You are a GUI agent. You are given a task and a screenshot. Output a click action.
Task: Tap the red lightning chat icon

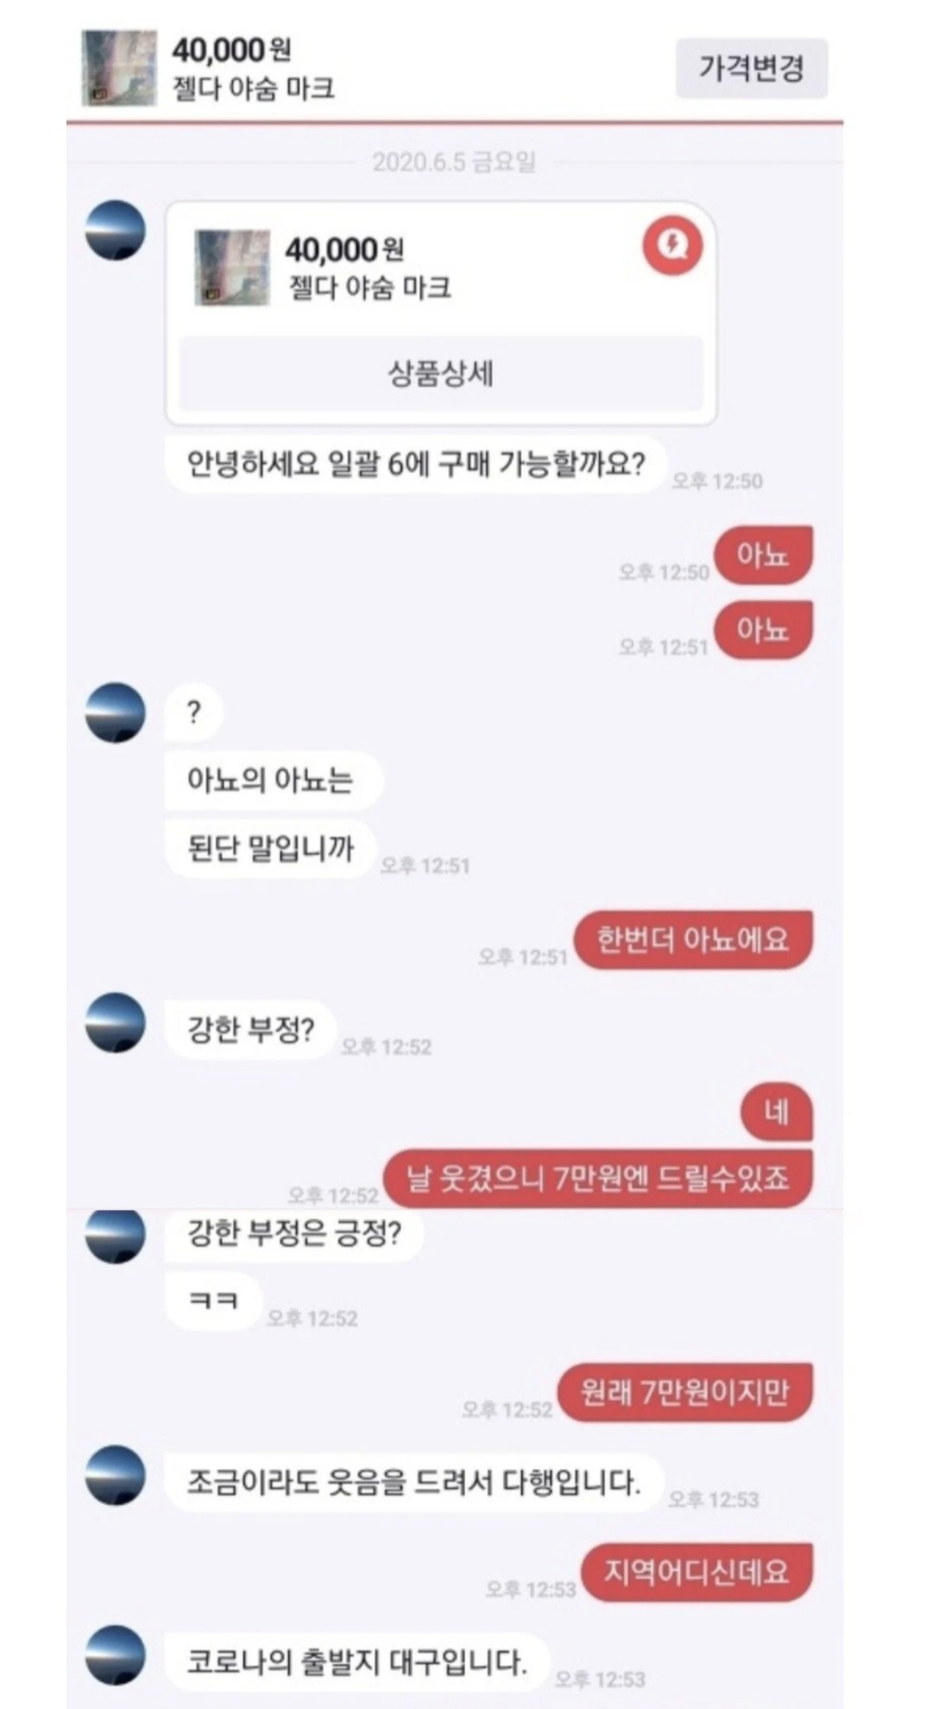tap(672, 245)
